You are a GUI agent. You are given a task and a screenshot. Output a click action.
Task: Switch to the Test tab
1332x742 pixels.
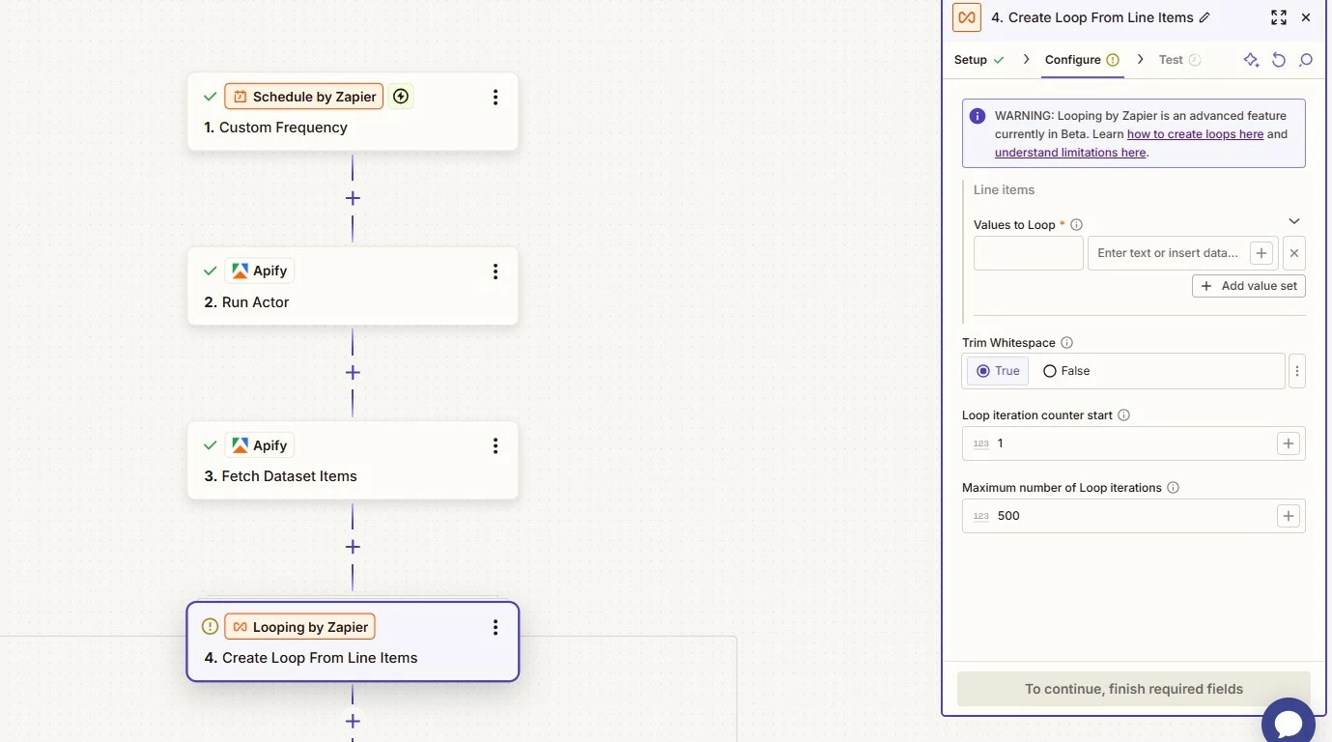point(1179,60)
